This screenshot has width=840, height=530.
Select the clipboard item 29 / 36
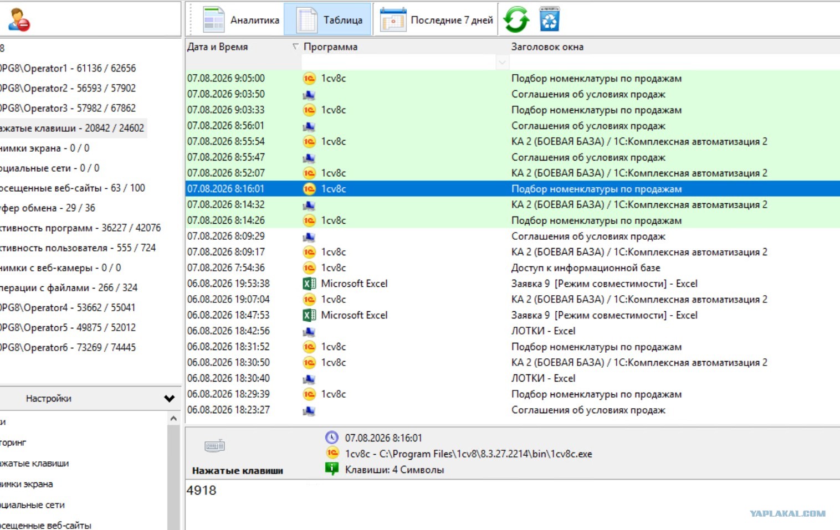pos(48,208)
